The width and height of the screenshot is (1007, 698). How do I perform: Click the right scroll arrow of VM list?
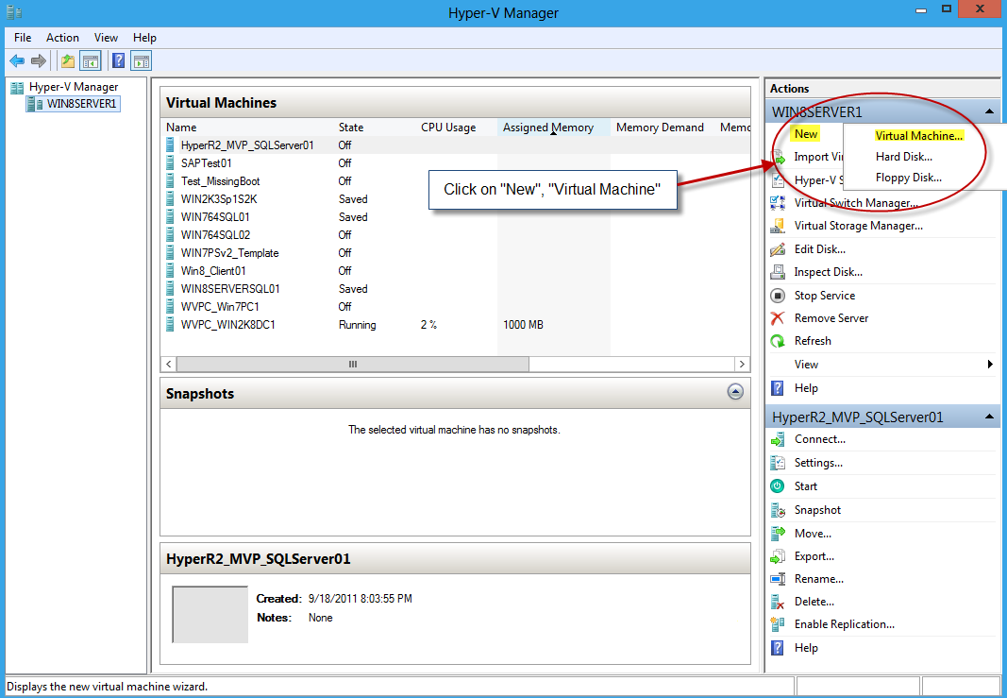(742, 365)
